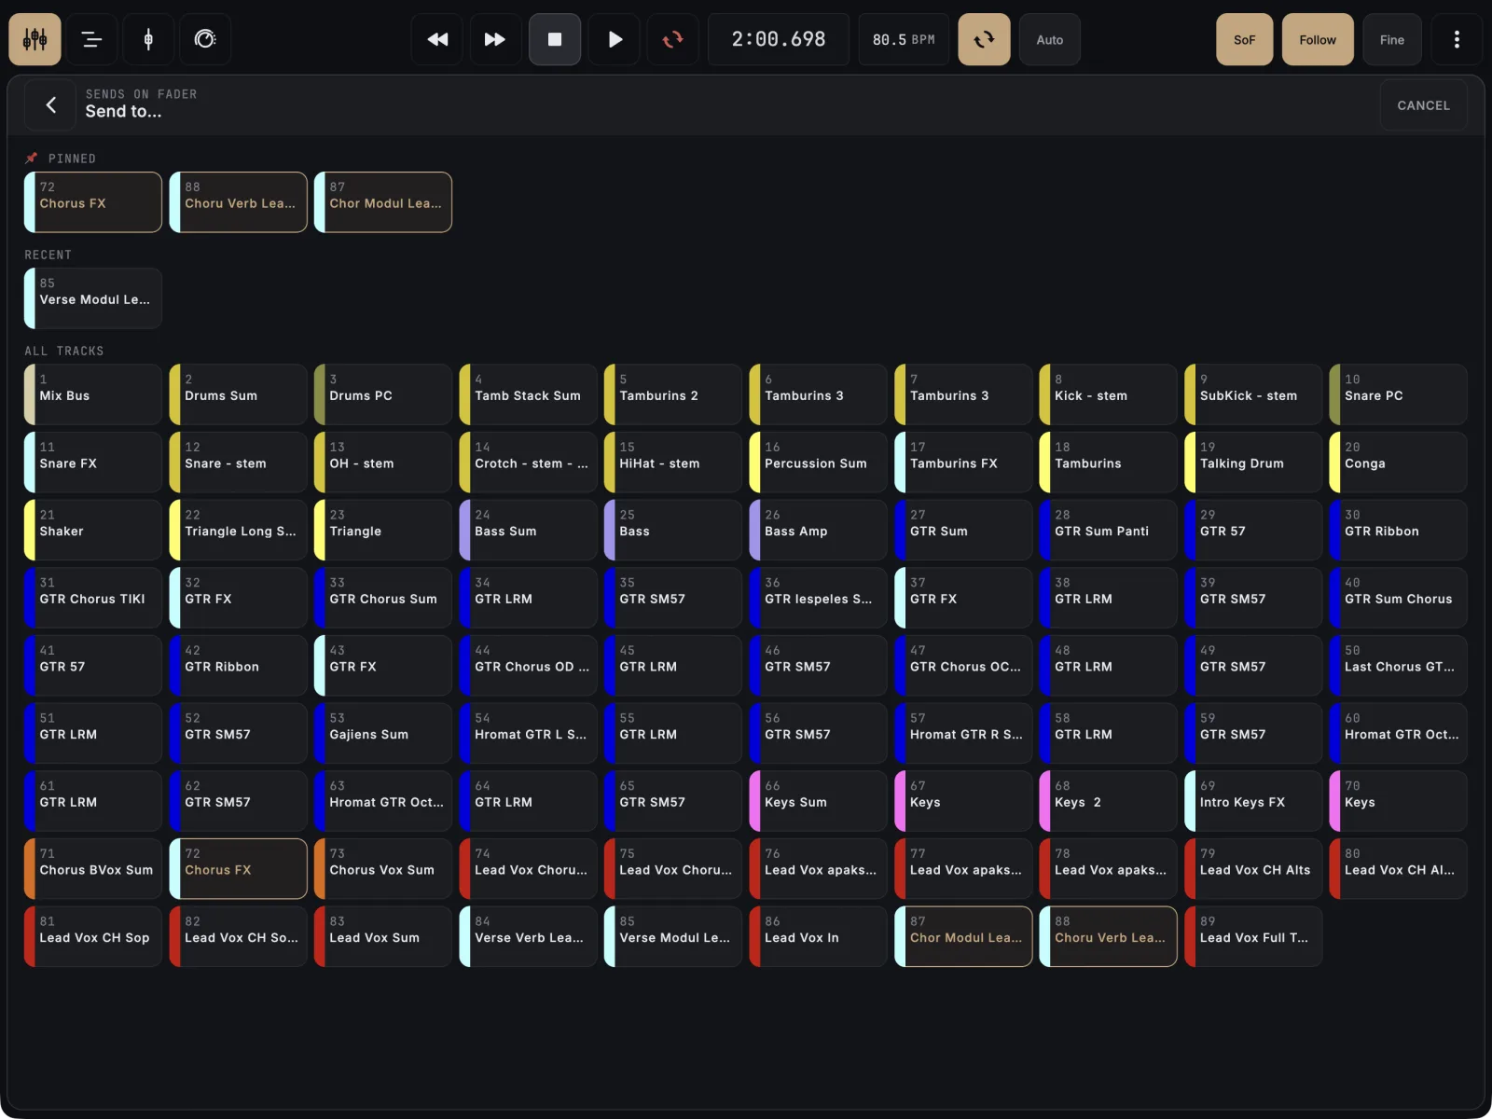Select track 79 Lead Vox CH Alts
1492x1119 pixels.
tap(1254, 869)
